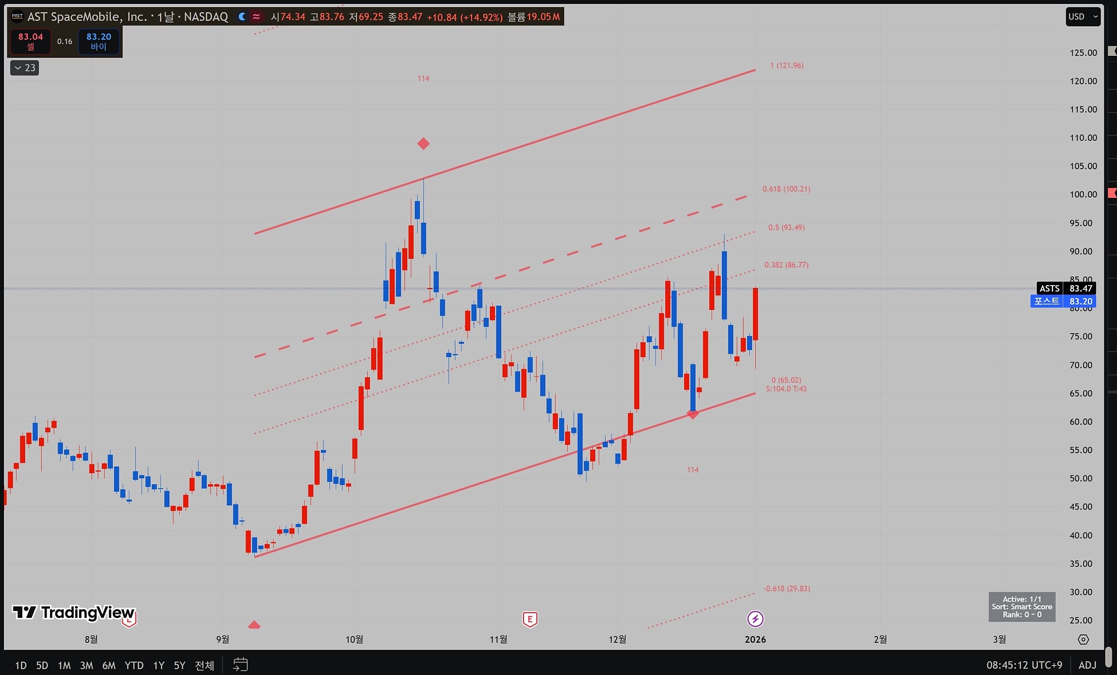The image size is (1117, 675).
Task: Click the AST SpaceMobile symbol logo
Action: 17,16
